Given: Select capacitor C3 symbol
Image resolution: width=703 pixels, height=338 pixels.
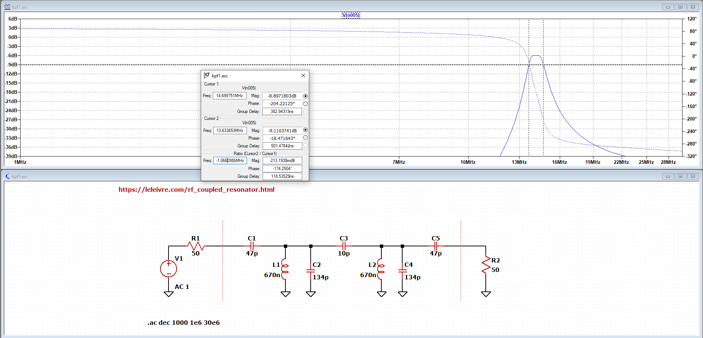Looking at the screenshot, I should point(344,246).
